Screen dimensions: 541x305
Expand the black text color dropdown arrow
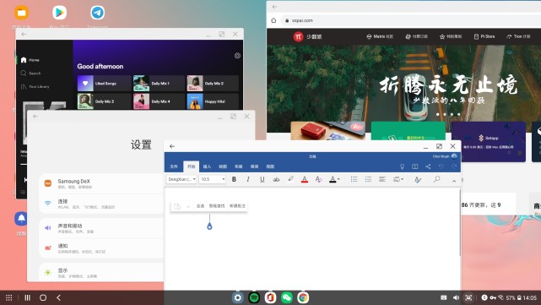click(338, 179)
